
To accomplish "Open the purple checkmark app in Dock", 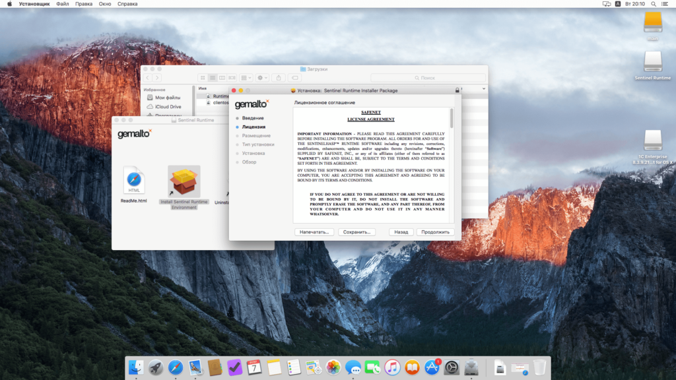I will 234,367.
